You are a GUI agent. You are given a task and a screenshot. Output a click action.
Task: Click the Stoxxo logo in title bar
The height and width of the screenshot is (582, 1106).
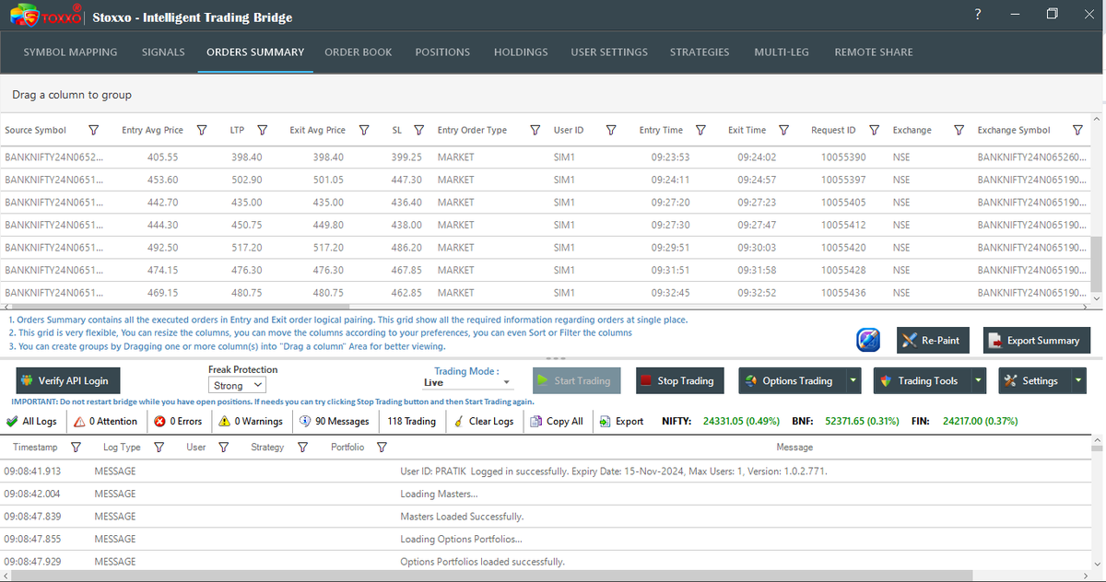coord(45,17)
